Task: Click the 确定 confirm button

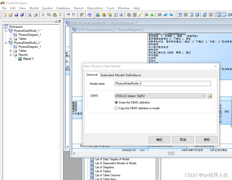Action: point(159,139)
